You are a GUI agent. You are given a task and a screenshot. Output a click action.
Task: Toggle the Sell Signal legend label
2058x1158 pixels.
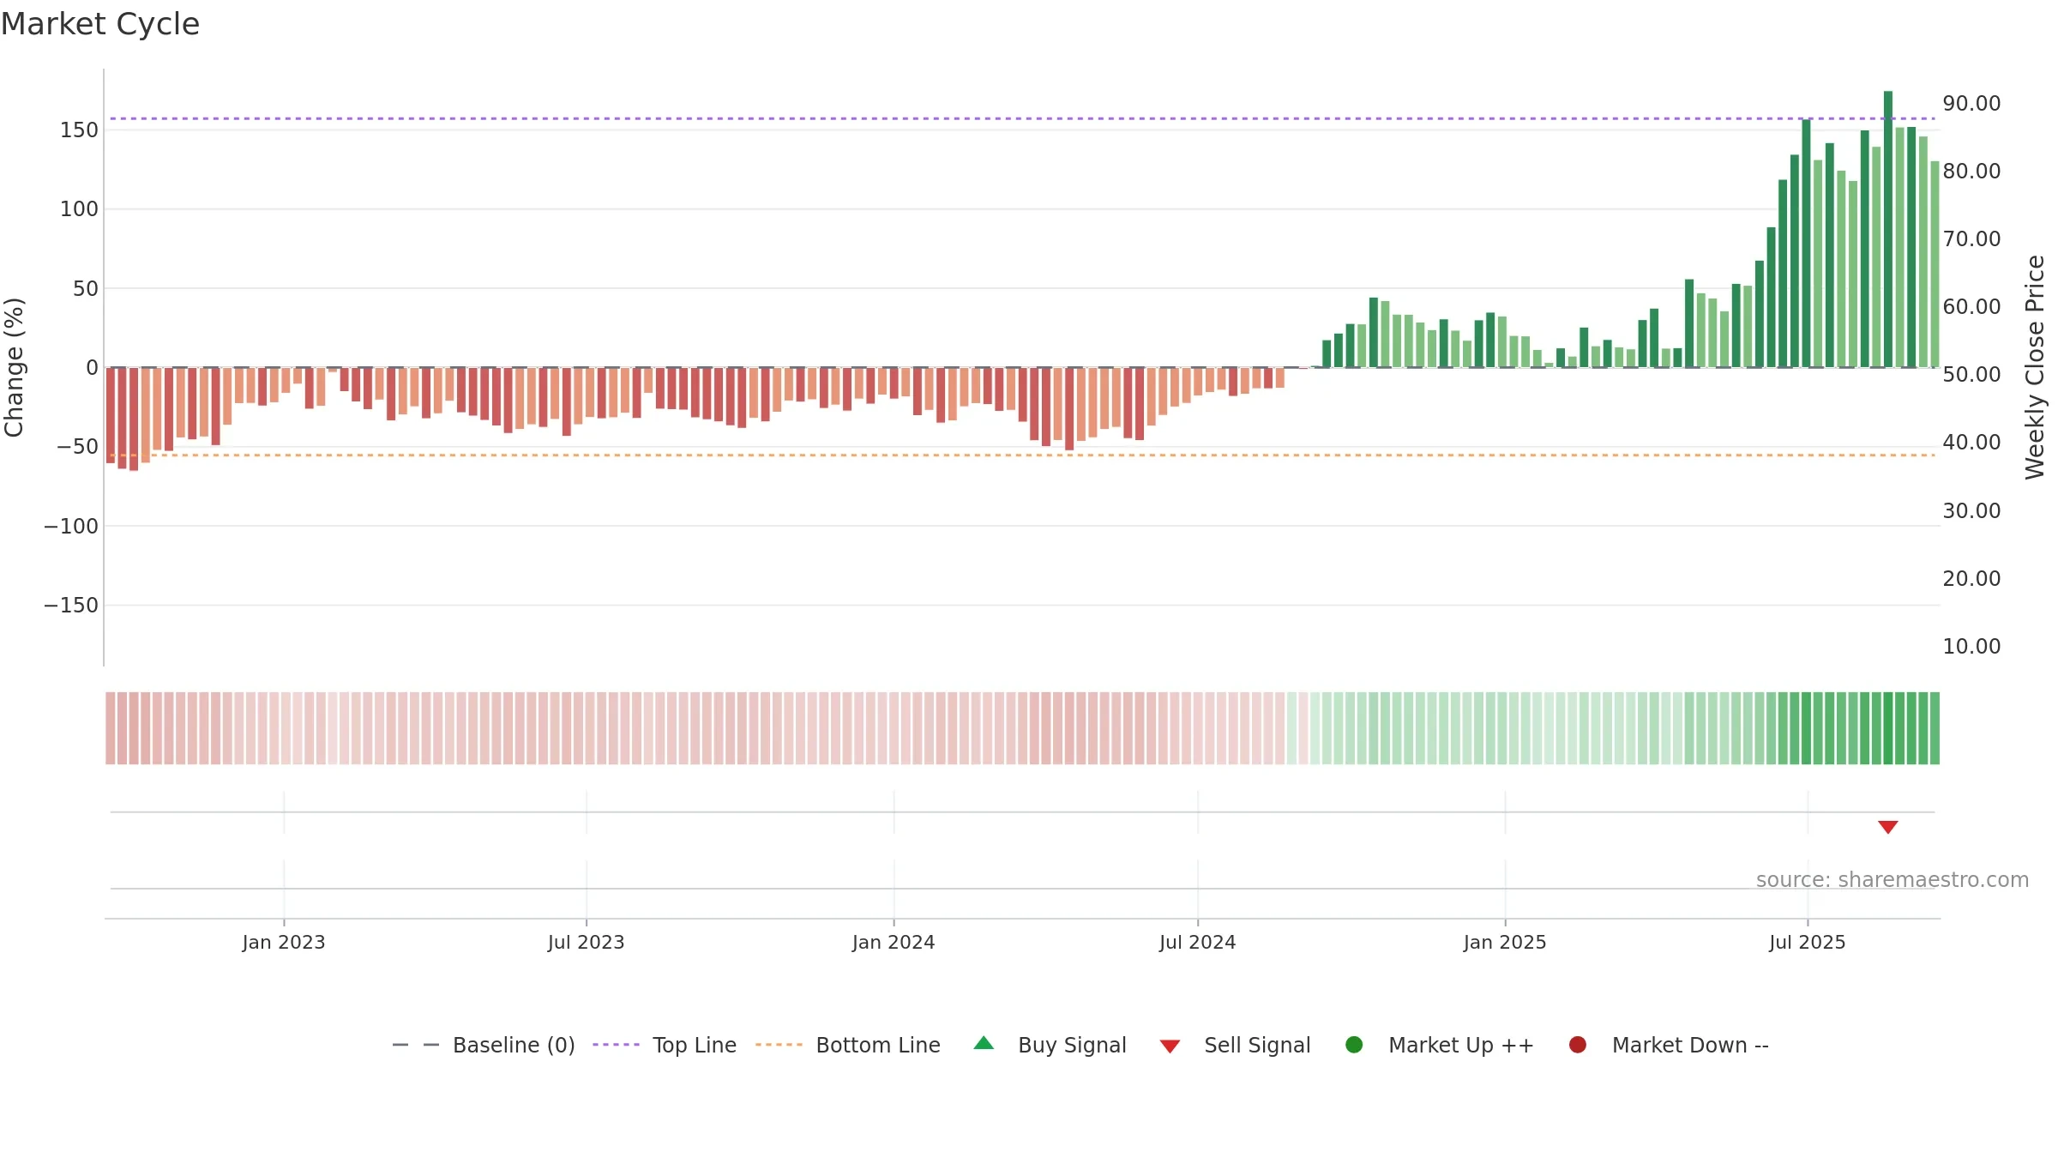[1257, 1045]
